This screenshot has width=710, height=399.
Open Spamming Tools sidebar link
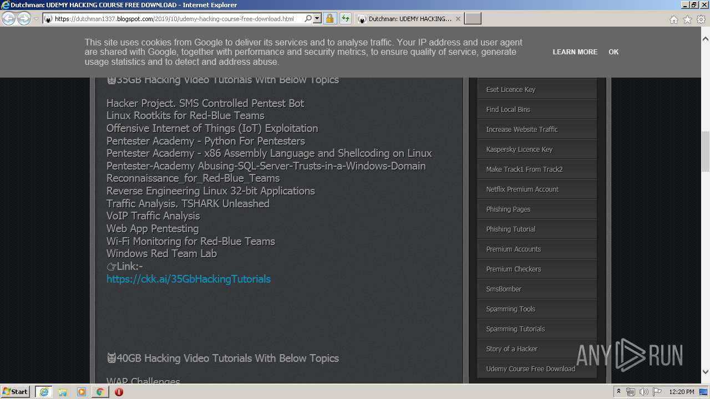[x=537, y=309]
